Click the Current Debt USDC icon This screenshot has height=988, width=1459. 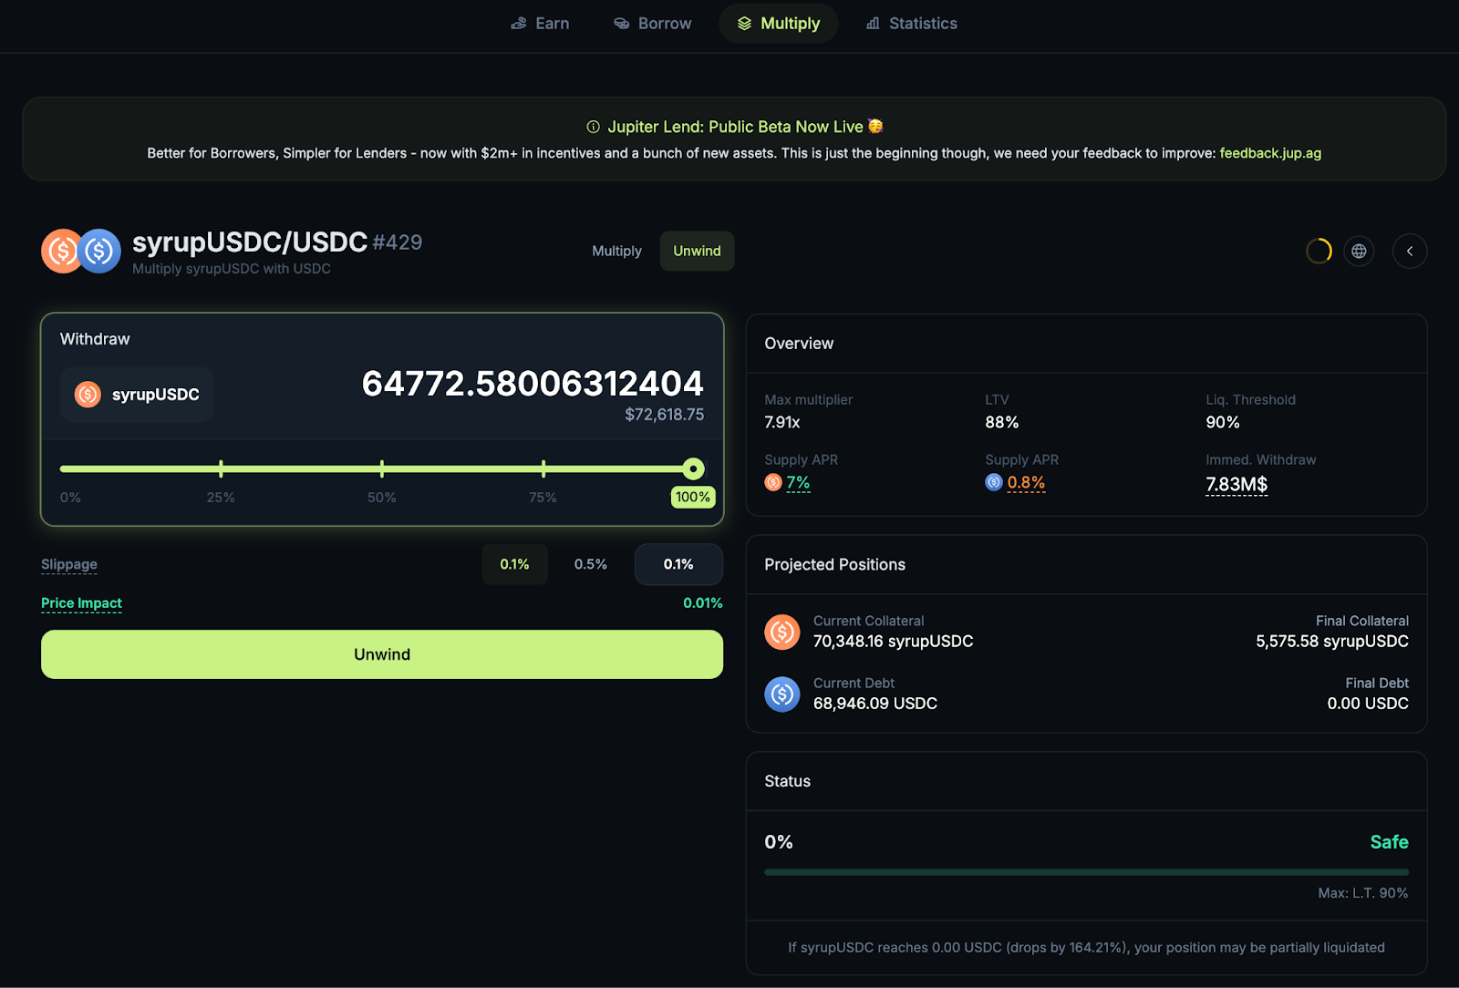coord(782,694)
